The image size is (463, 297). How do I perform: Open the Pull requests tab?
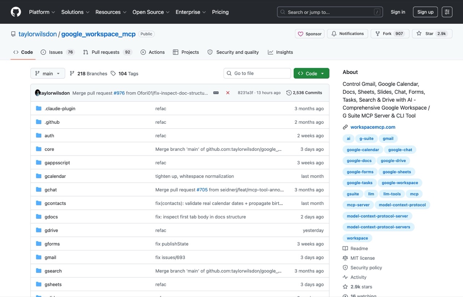tap(107, 52)
